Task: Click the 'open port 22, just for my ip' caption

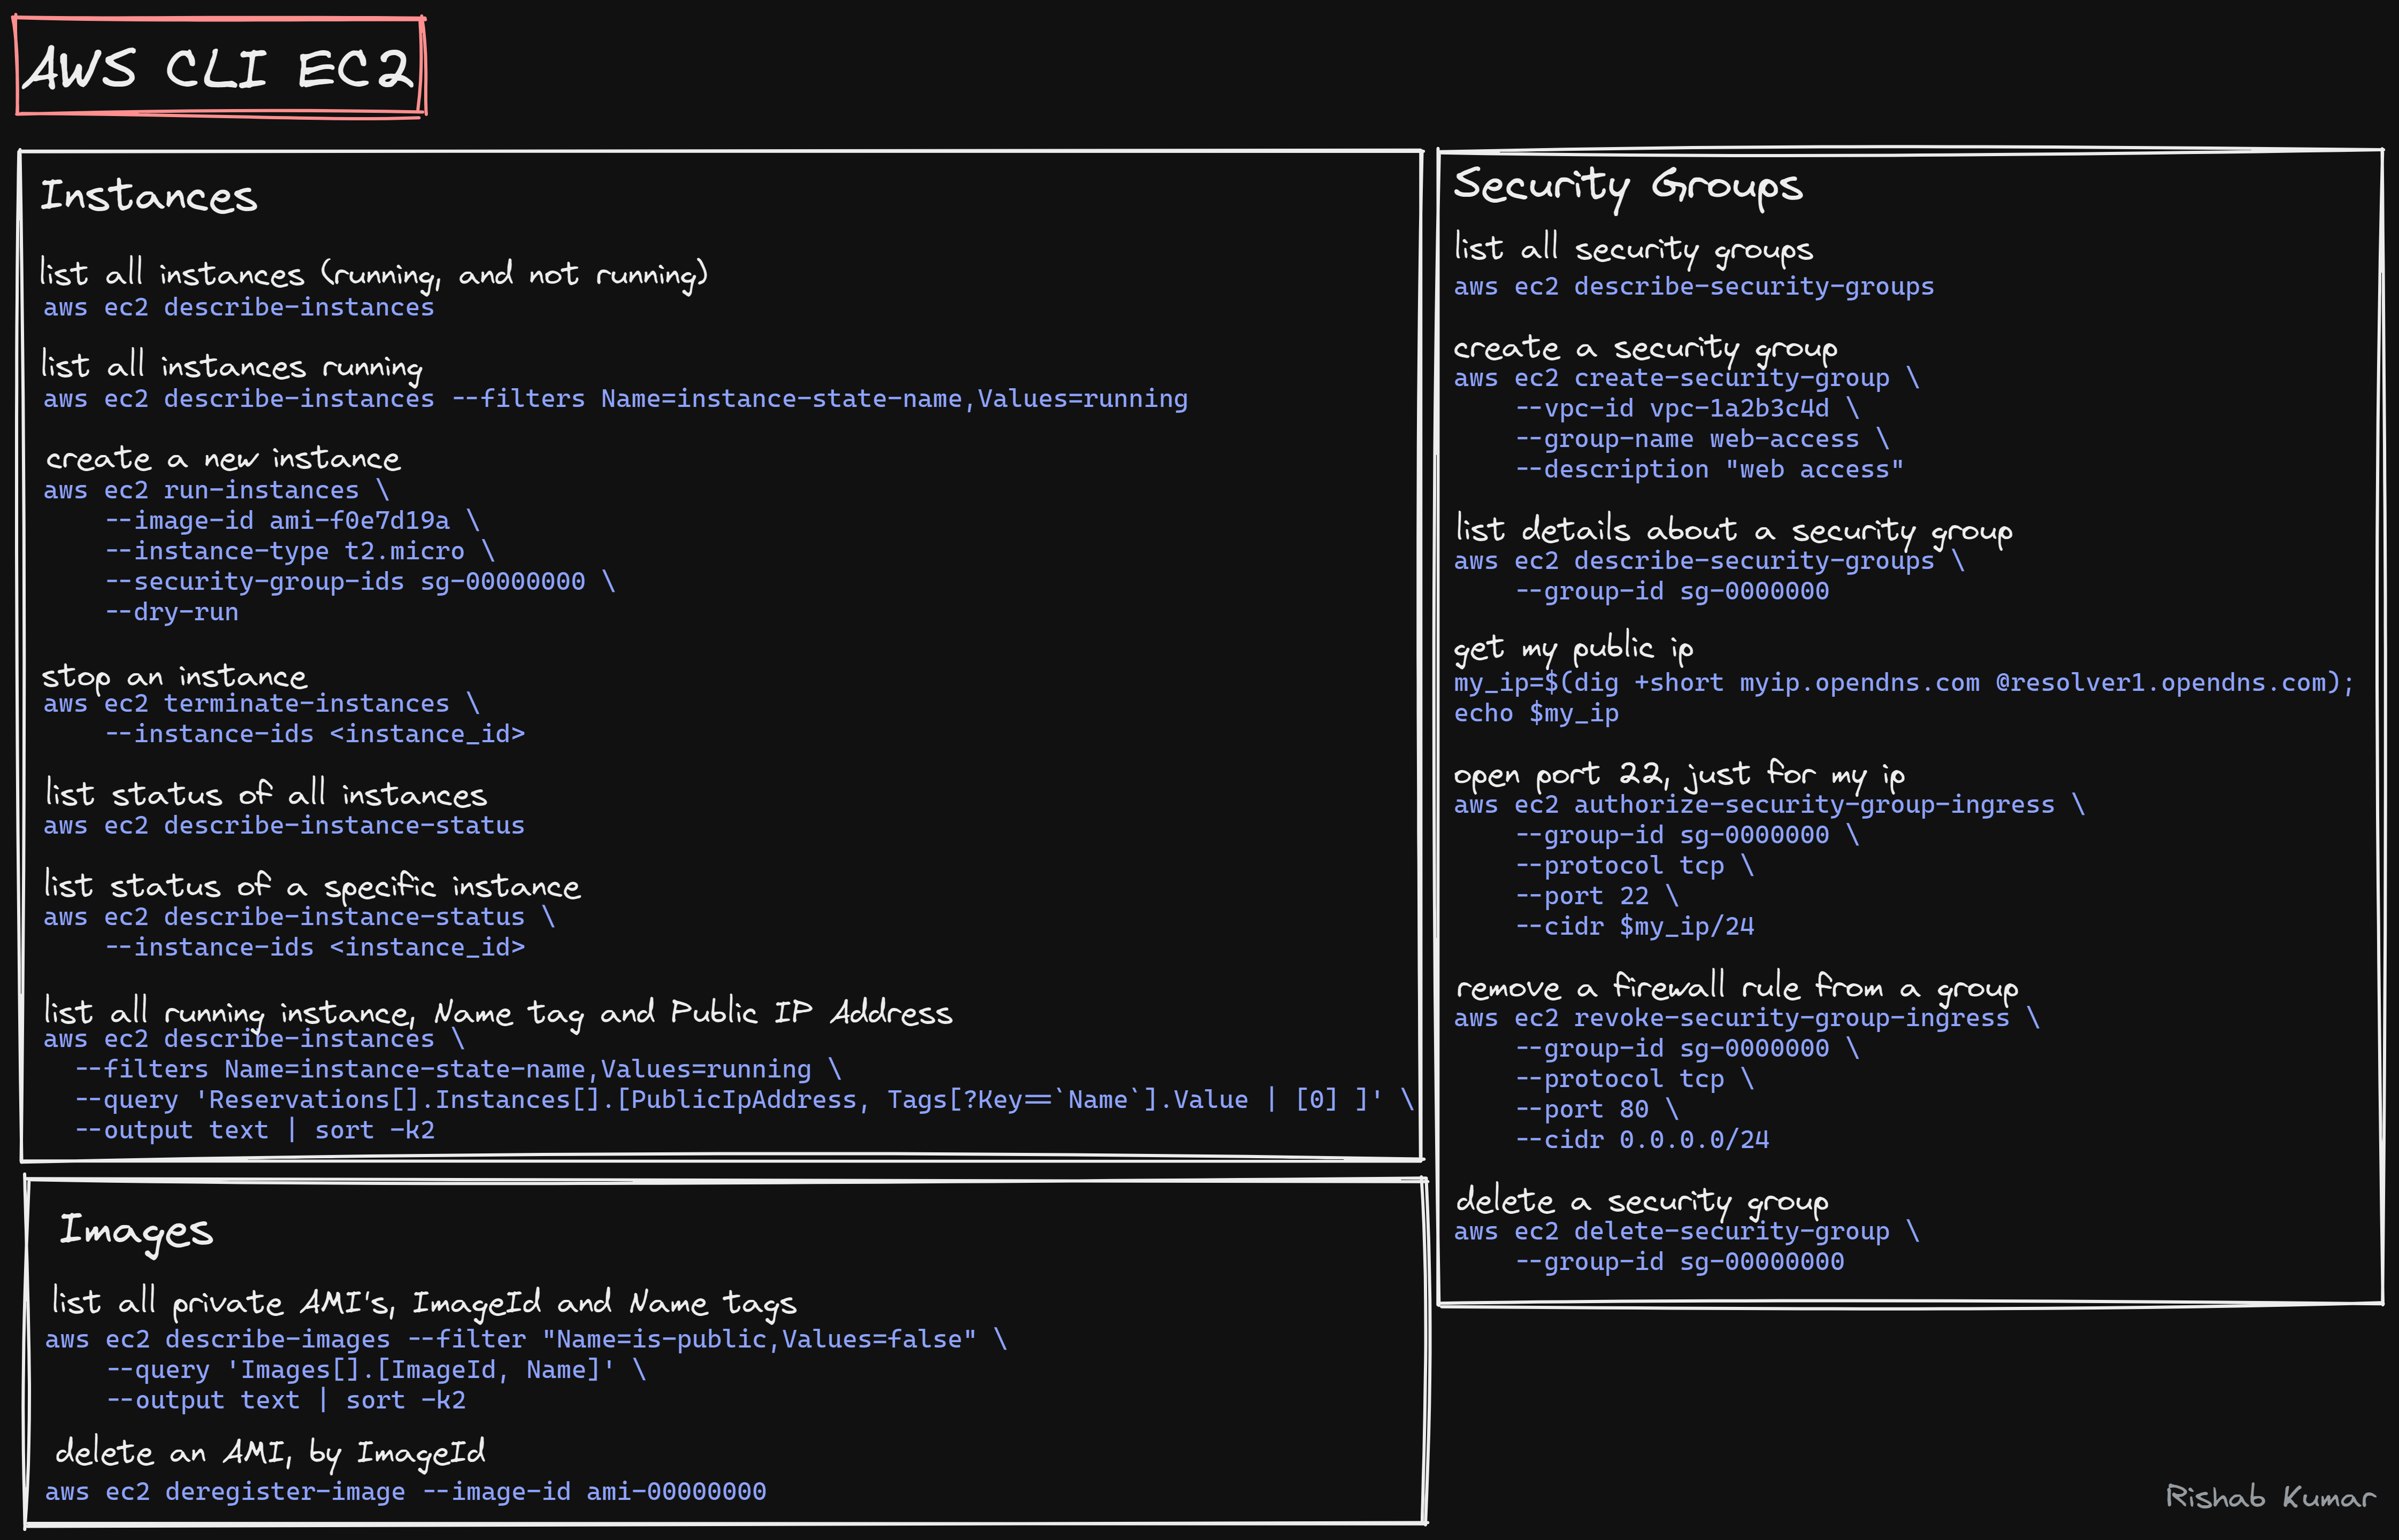Action: [x=1679, y=775]
